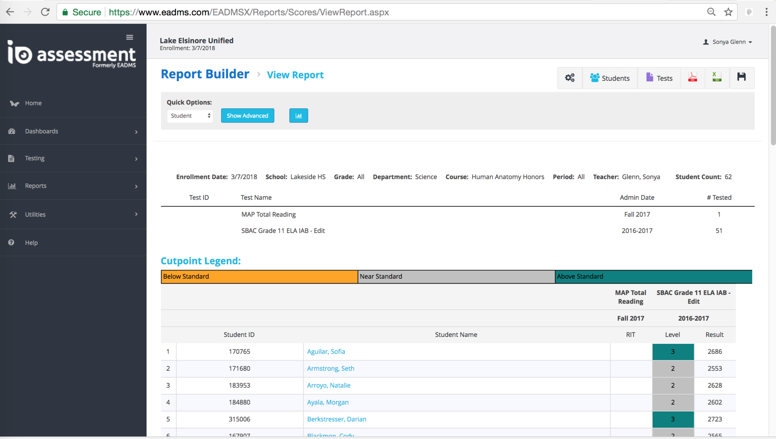Open the Student quick options dropdown
This screenshot has width=776, height=439.
[190, 116]
